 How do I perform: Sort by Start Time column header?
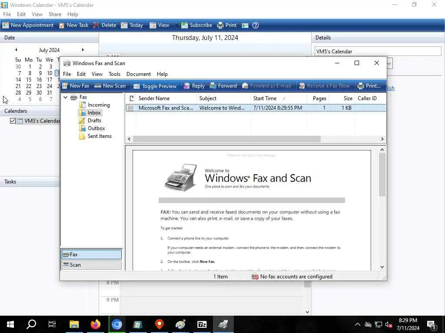[x=279, y=98]
